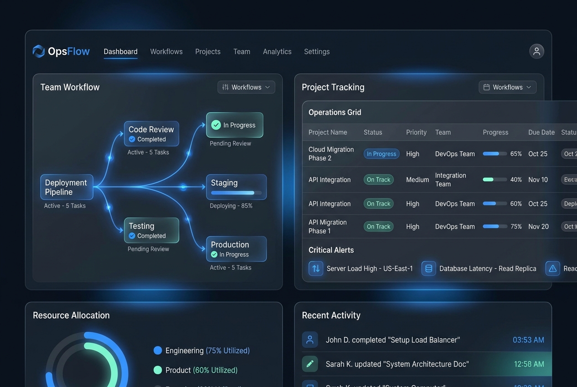577x387 pixels.
Task: Click "Product (60% Utilized)" legend label
Action: [201, 370]
